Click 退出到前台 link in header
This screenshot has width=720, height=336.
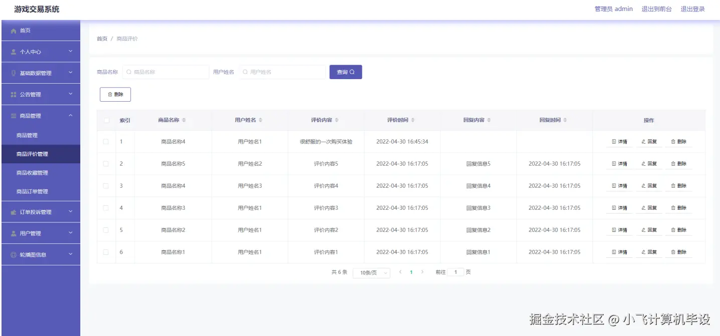tap(656, 9)
